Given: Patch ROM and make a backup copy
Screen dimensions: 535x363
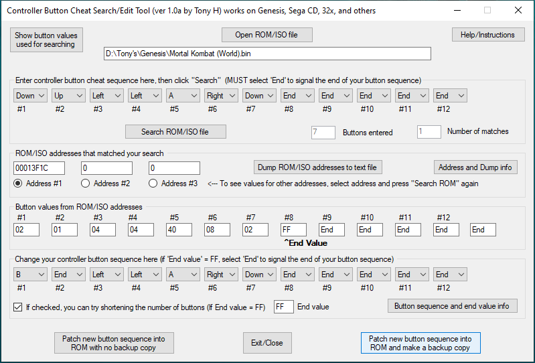Looking at the screenshot, I should tap(420, 344).
